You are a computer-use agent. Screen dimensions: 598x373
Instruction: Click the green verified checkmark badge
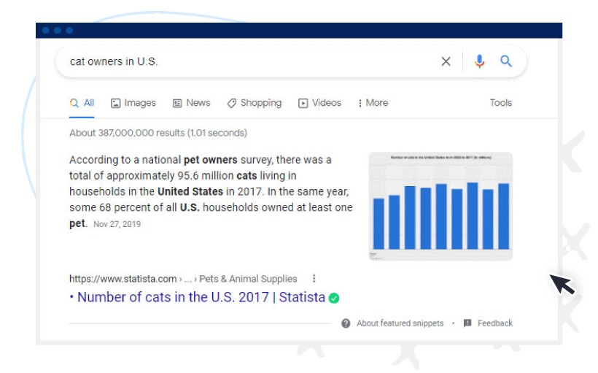pos(334,298)
